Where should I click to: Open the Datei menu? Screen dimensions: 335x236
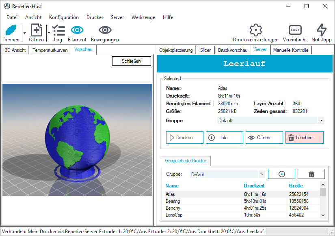pos(12,17)
